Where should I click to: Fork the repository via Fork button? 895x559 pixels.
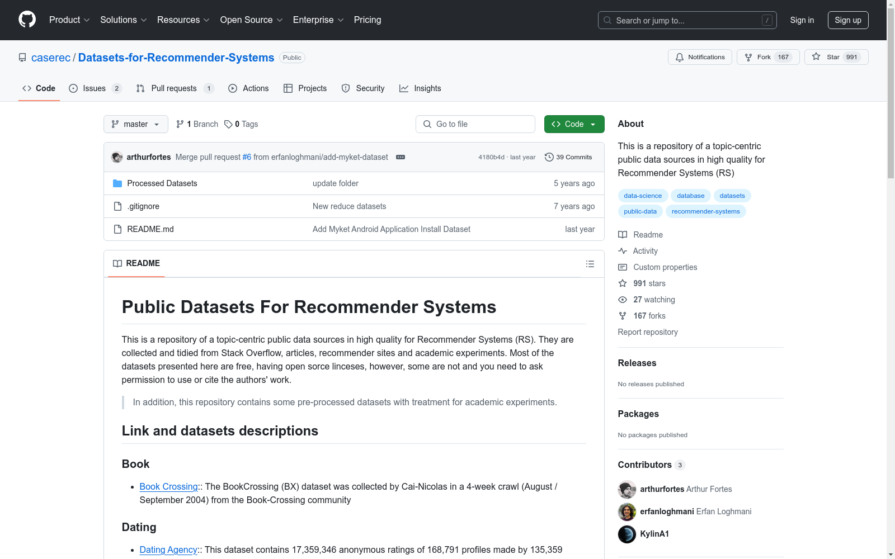point(768,57)
